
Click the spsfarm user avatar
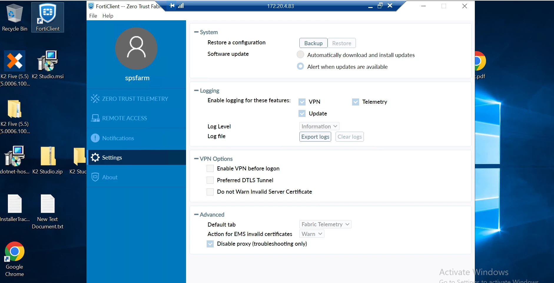(x=136, y=48)
